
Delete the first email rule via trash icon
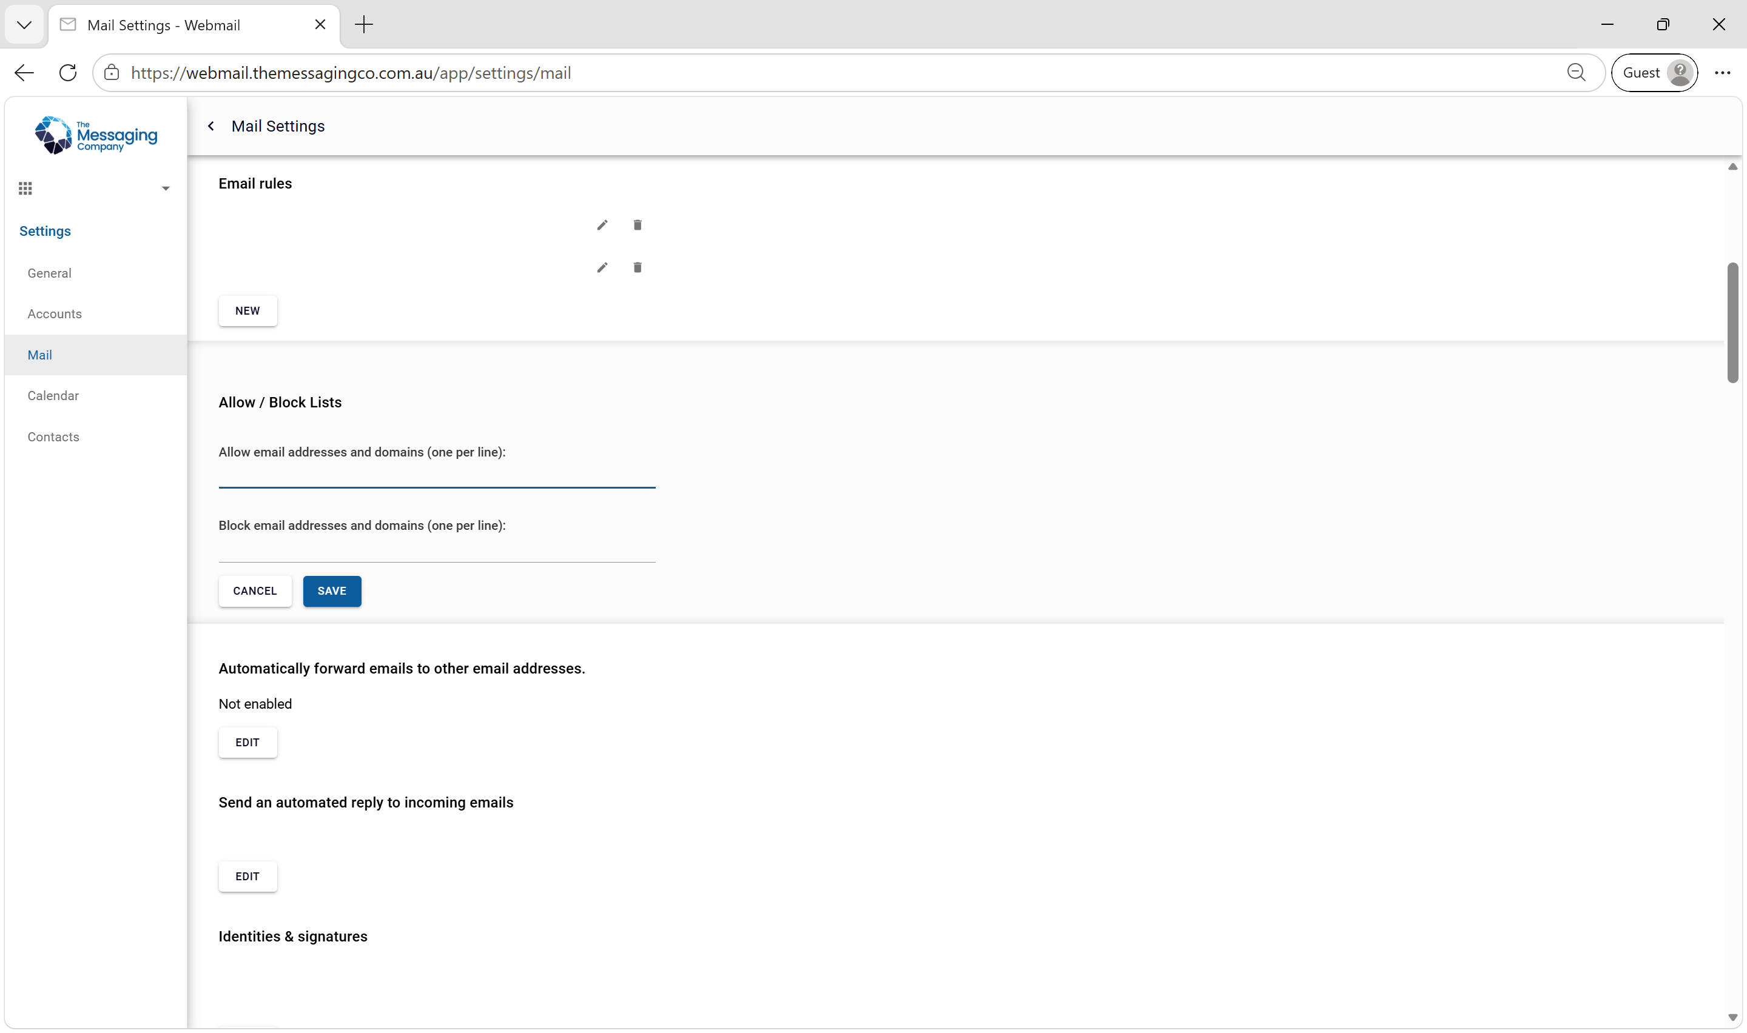click(x=637, y=225)
